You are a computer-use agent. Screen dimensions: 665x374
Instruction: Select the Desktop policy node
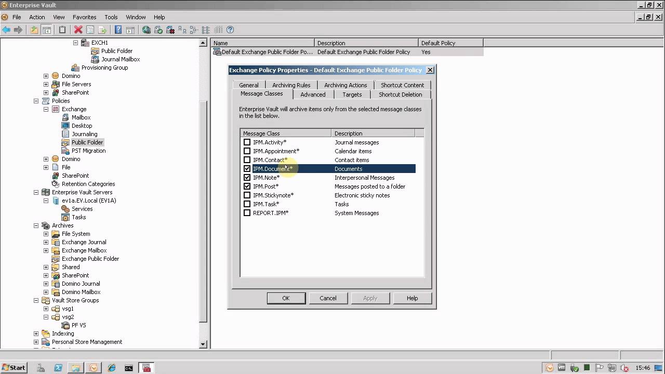click(82, 126)
